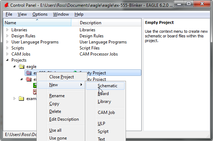Screen dimensions: 213x141
Task: Click the EAGLE logo in title bar
Action: (x=6, y=5)
